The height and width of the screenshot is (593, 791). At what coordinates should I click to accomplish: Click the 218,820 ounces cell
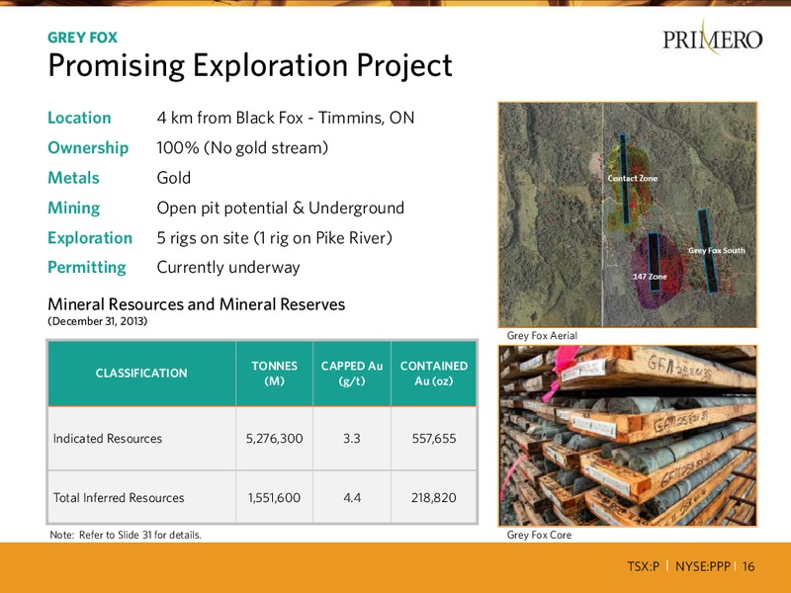[434, 498]
